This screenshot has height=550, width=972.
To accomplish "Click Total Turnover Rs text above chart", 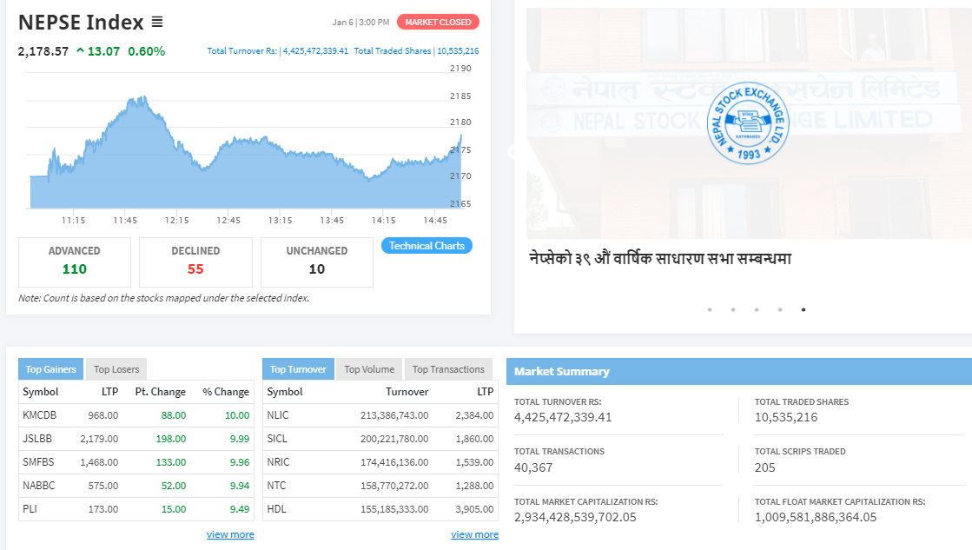I will (278, 51).
